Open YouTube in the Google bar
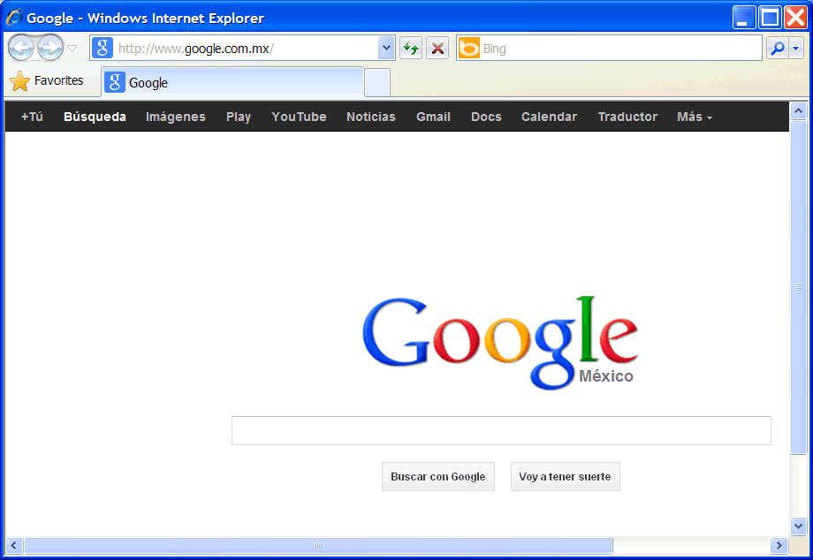The image size is (813, 560). point(300,117)
